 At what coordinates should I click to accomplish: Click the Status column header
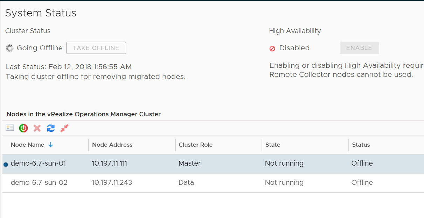tap(361, 145)
